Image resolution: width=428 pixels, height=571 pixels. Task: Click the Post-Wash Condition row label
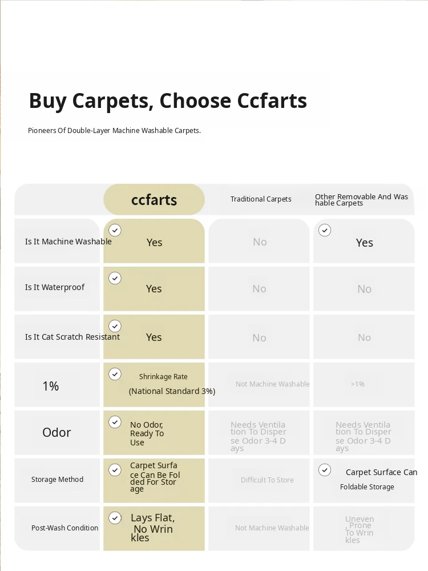click(65, 528)
